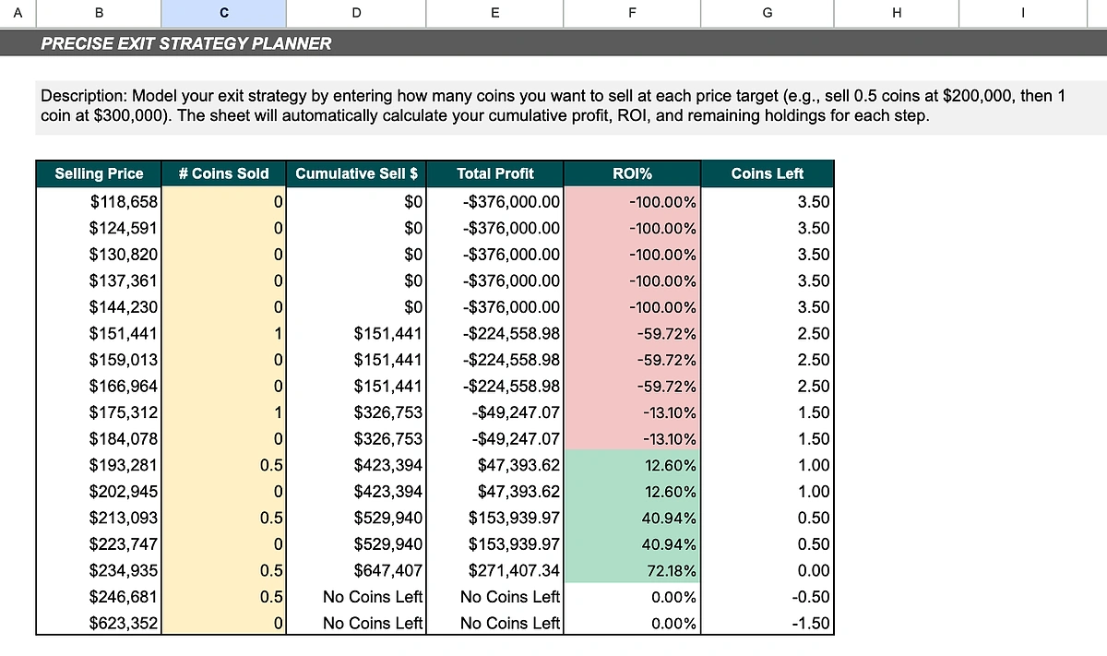Click the 1 coins sold beside $151,441
Screen dimensions: 1107x656
(x=222, y=333)
